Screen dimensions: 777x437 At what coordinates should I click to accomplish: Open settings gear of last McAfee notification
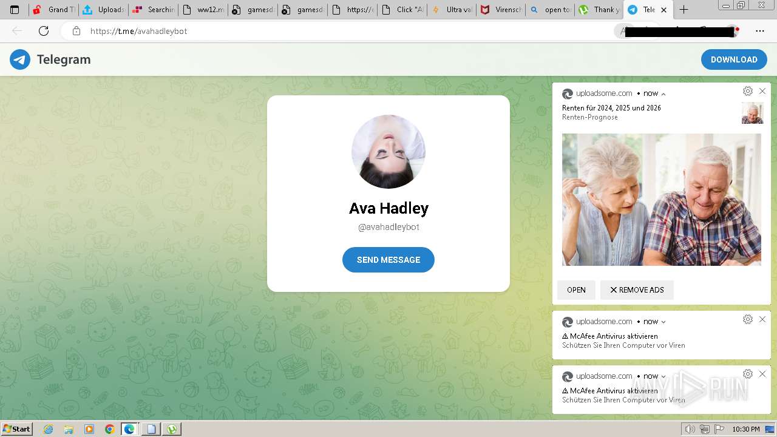coord(748,374)
